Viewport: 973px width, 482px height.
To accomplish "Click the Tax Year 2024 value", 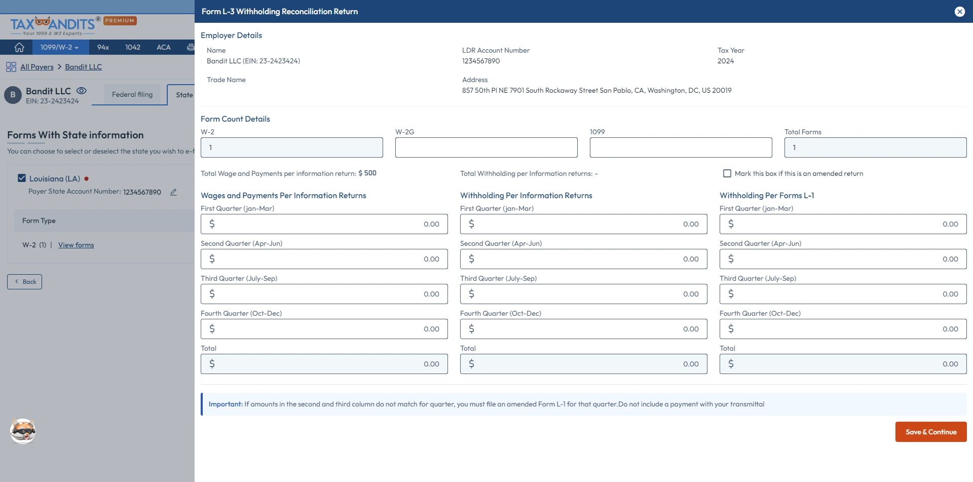I will pyautogui.click(x=726, y=61).
